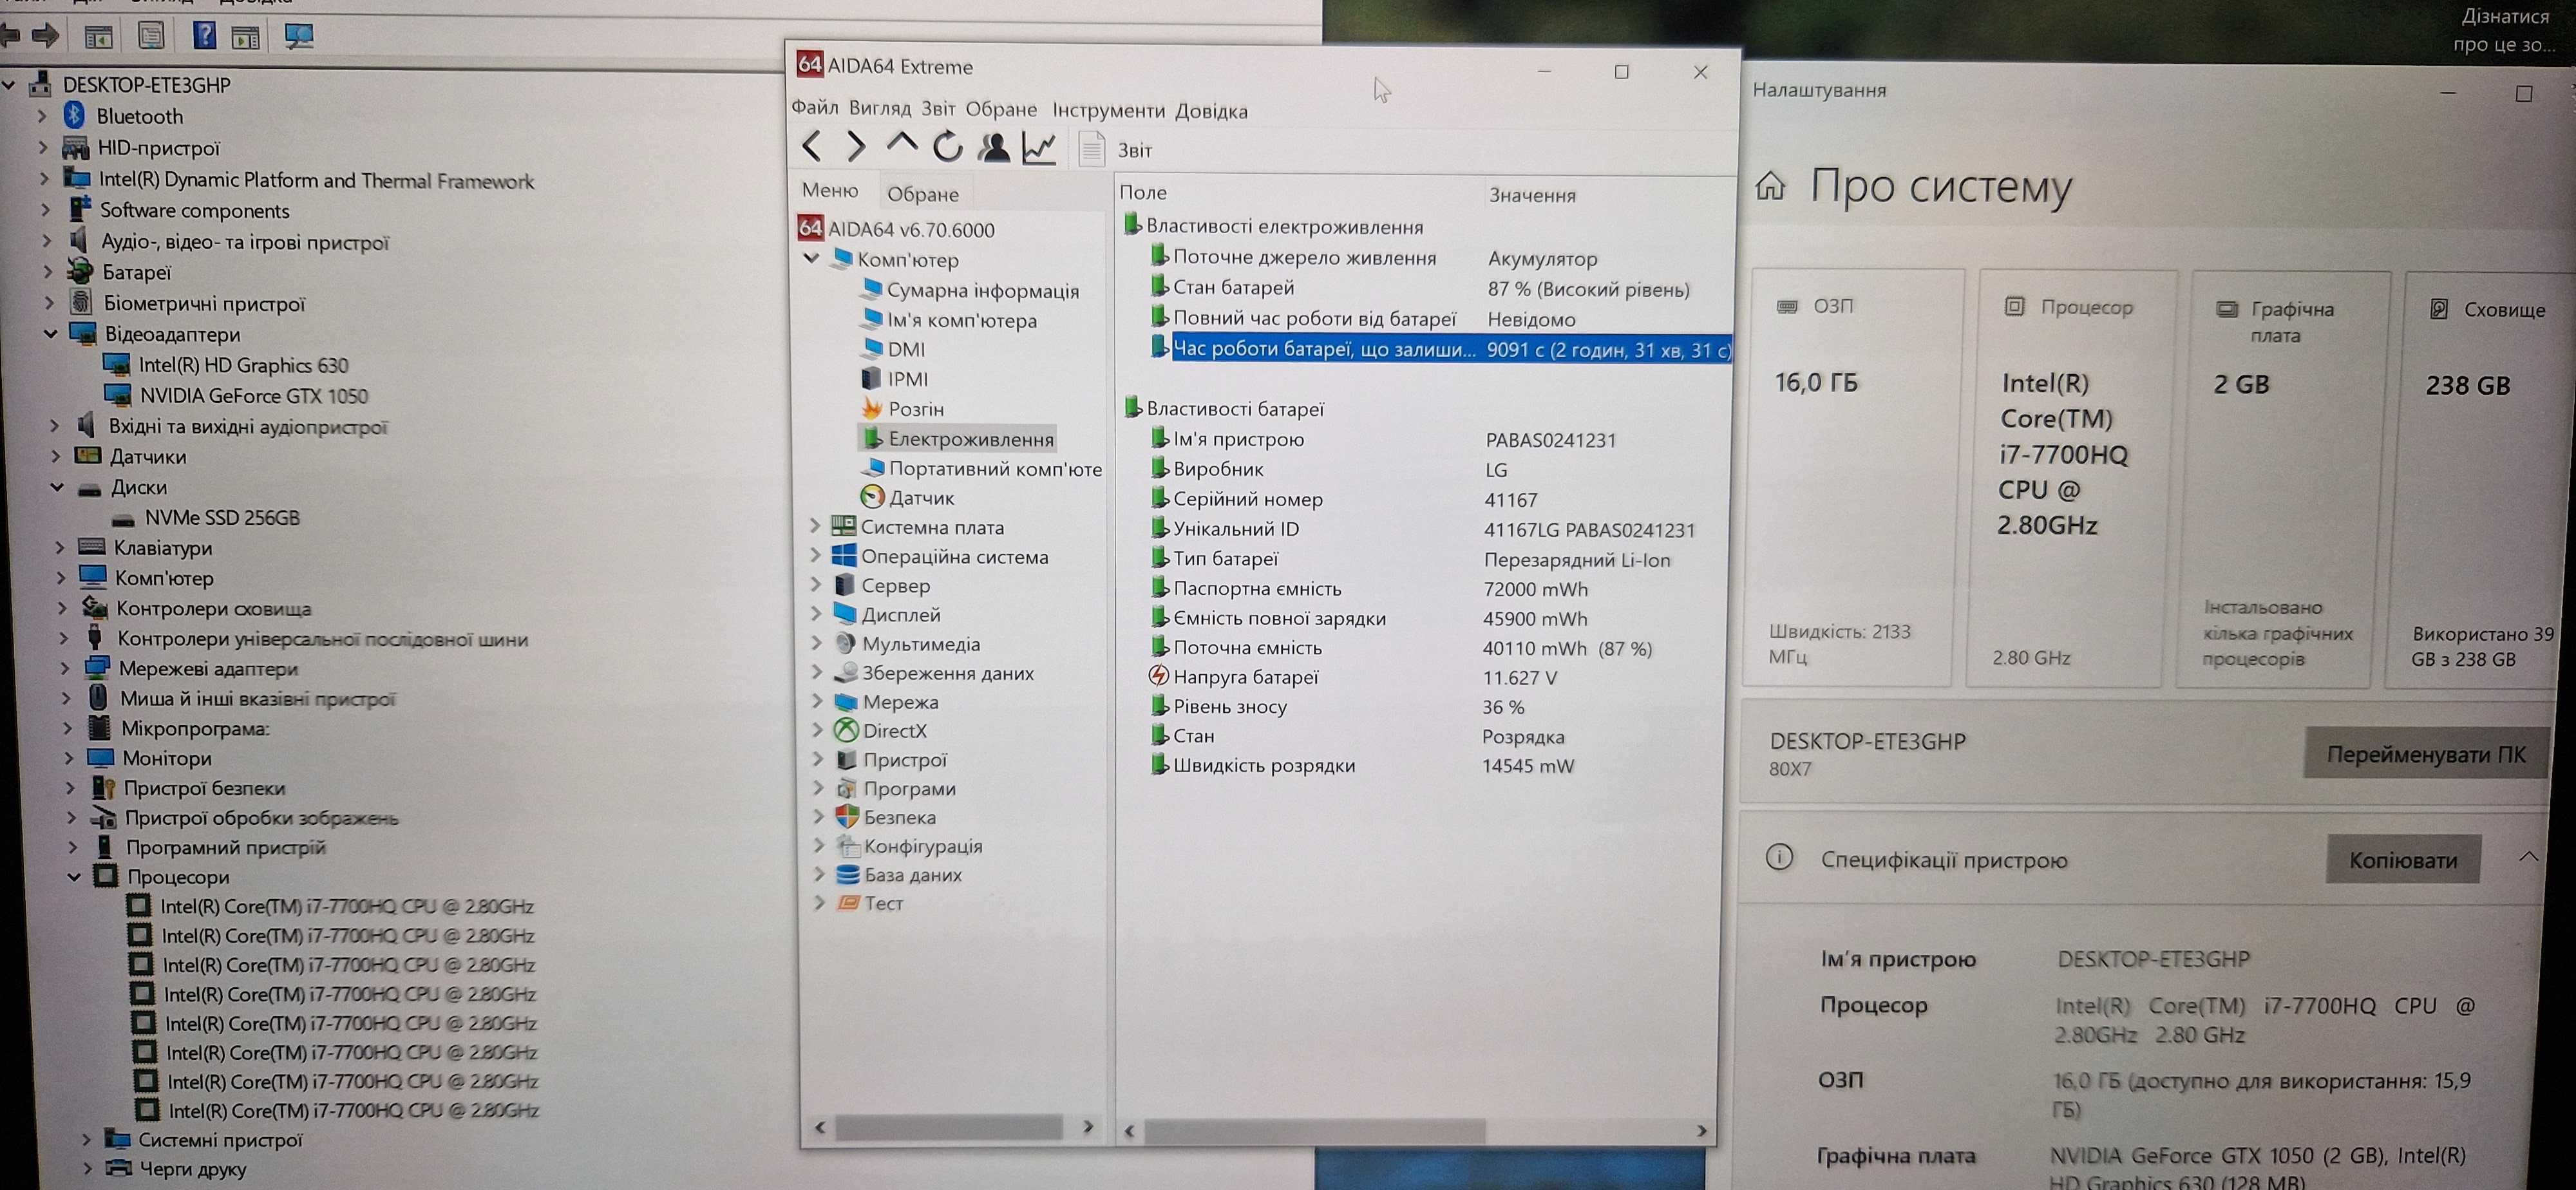Expand Bluetooth in Device Manager

coord(42,116)
